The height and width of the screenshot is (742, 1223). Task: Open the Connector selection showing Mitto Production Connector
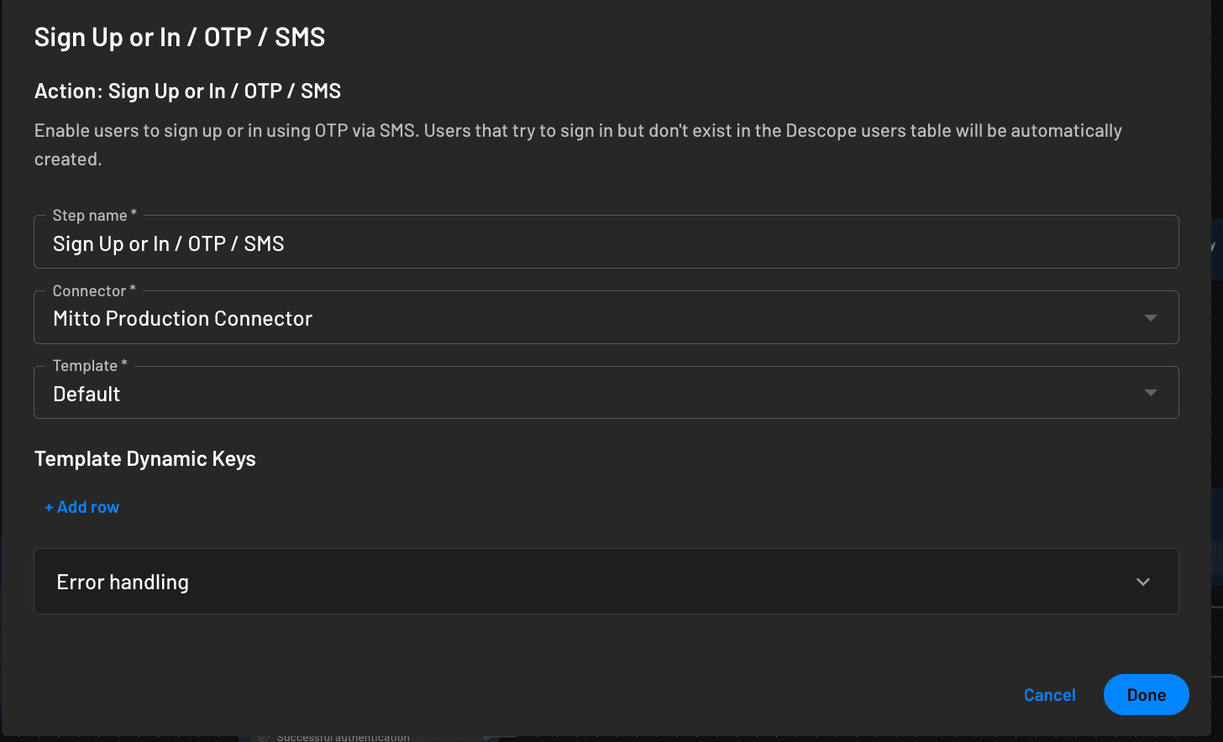605,317
